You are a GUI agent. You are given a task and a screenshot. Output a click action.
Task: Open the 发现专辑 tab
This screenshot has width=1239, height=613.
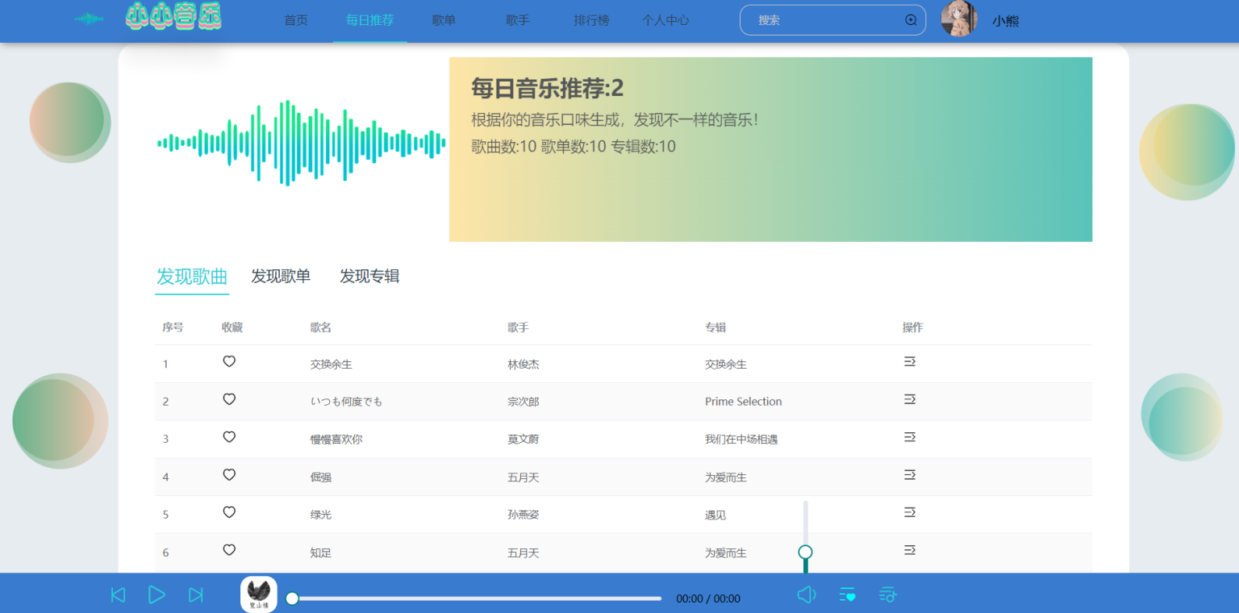point(369,276)
